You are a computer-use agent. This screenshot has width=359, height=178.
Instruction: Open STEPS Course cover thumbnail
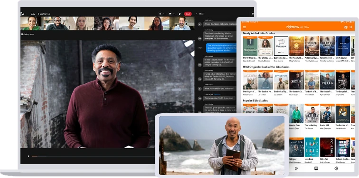pyautogui.click(x=343, y=46)
